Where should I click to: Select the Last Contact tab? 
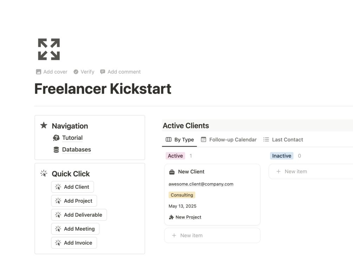pos(283,139)
